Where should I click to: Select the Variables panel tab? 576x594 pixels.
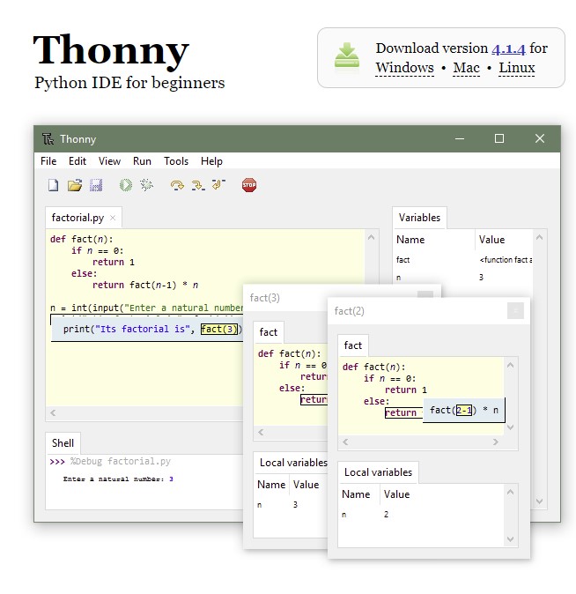click(x=419, y=218)
